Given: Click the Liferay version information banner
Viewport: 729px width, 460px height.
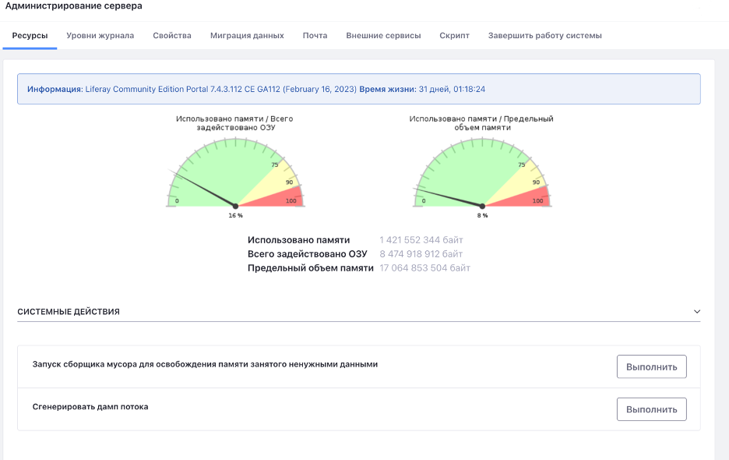Looking at the screenshot, I should (x=358, y=90).
